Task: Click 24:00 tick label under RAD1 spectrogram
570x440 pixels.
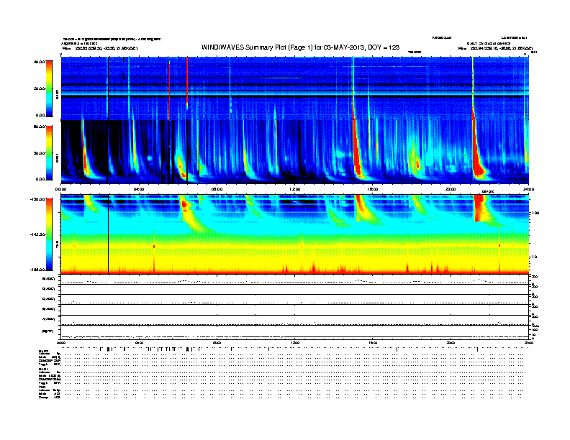Action: [x=528, y=189]
